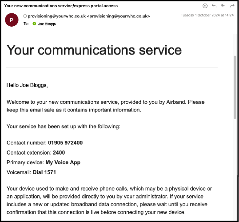The image size is (239, 222).
Task: Open the provisioning@yourwhc.co.uk sender contact
Action: (x=89, y=16)
